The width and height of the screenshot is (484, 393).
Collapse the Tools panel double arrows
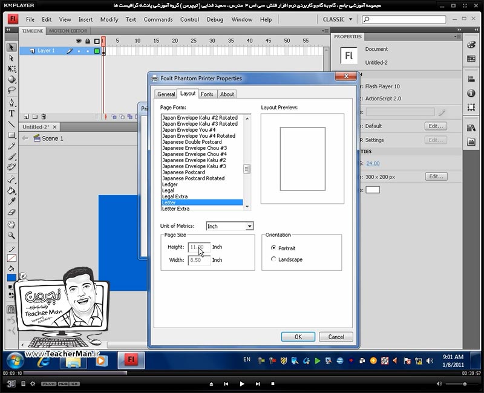pos(8,30)
